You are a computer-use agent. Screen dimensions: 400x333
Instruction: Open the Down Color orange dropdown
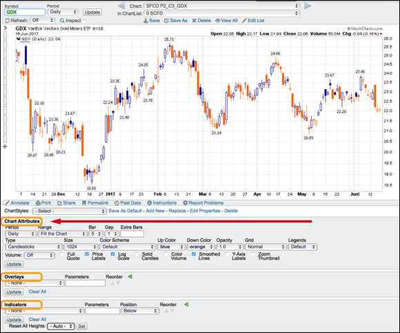201,247
